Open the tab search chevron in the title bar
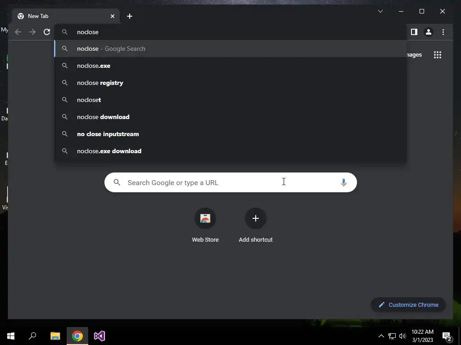 coord(380,11)
